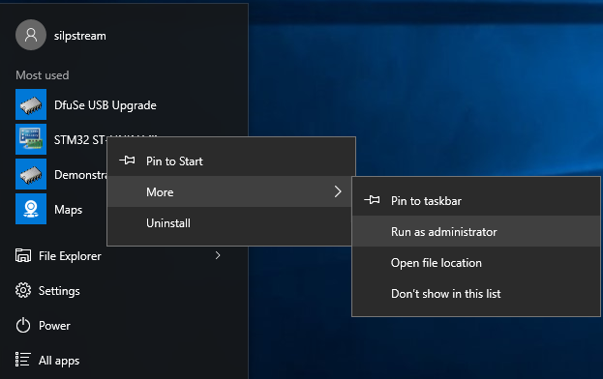Image resolution: width=603 pixels, height=379 pixels.
Task: Click the silpstream user name
Action: coord(80,36)
